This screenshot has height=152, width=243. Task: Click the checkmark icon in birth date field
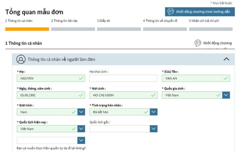pos(81,95)
